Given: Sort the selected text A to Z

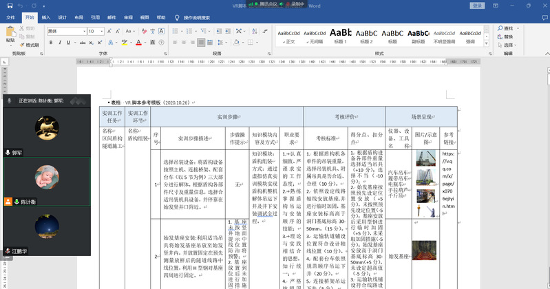Looking at the screenshot, I should point(255,31).
